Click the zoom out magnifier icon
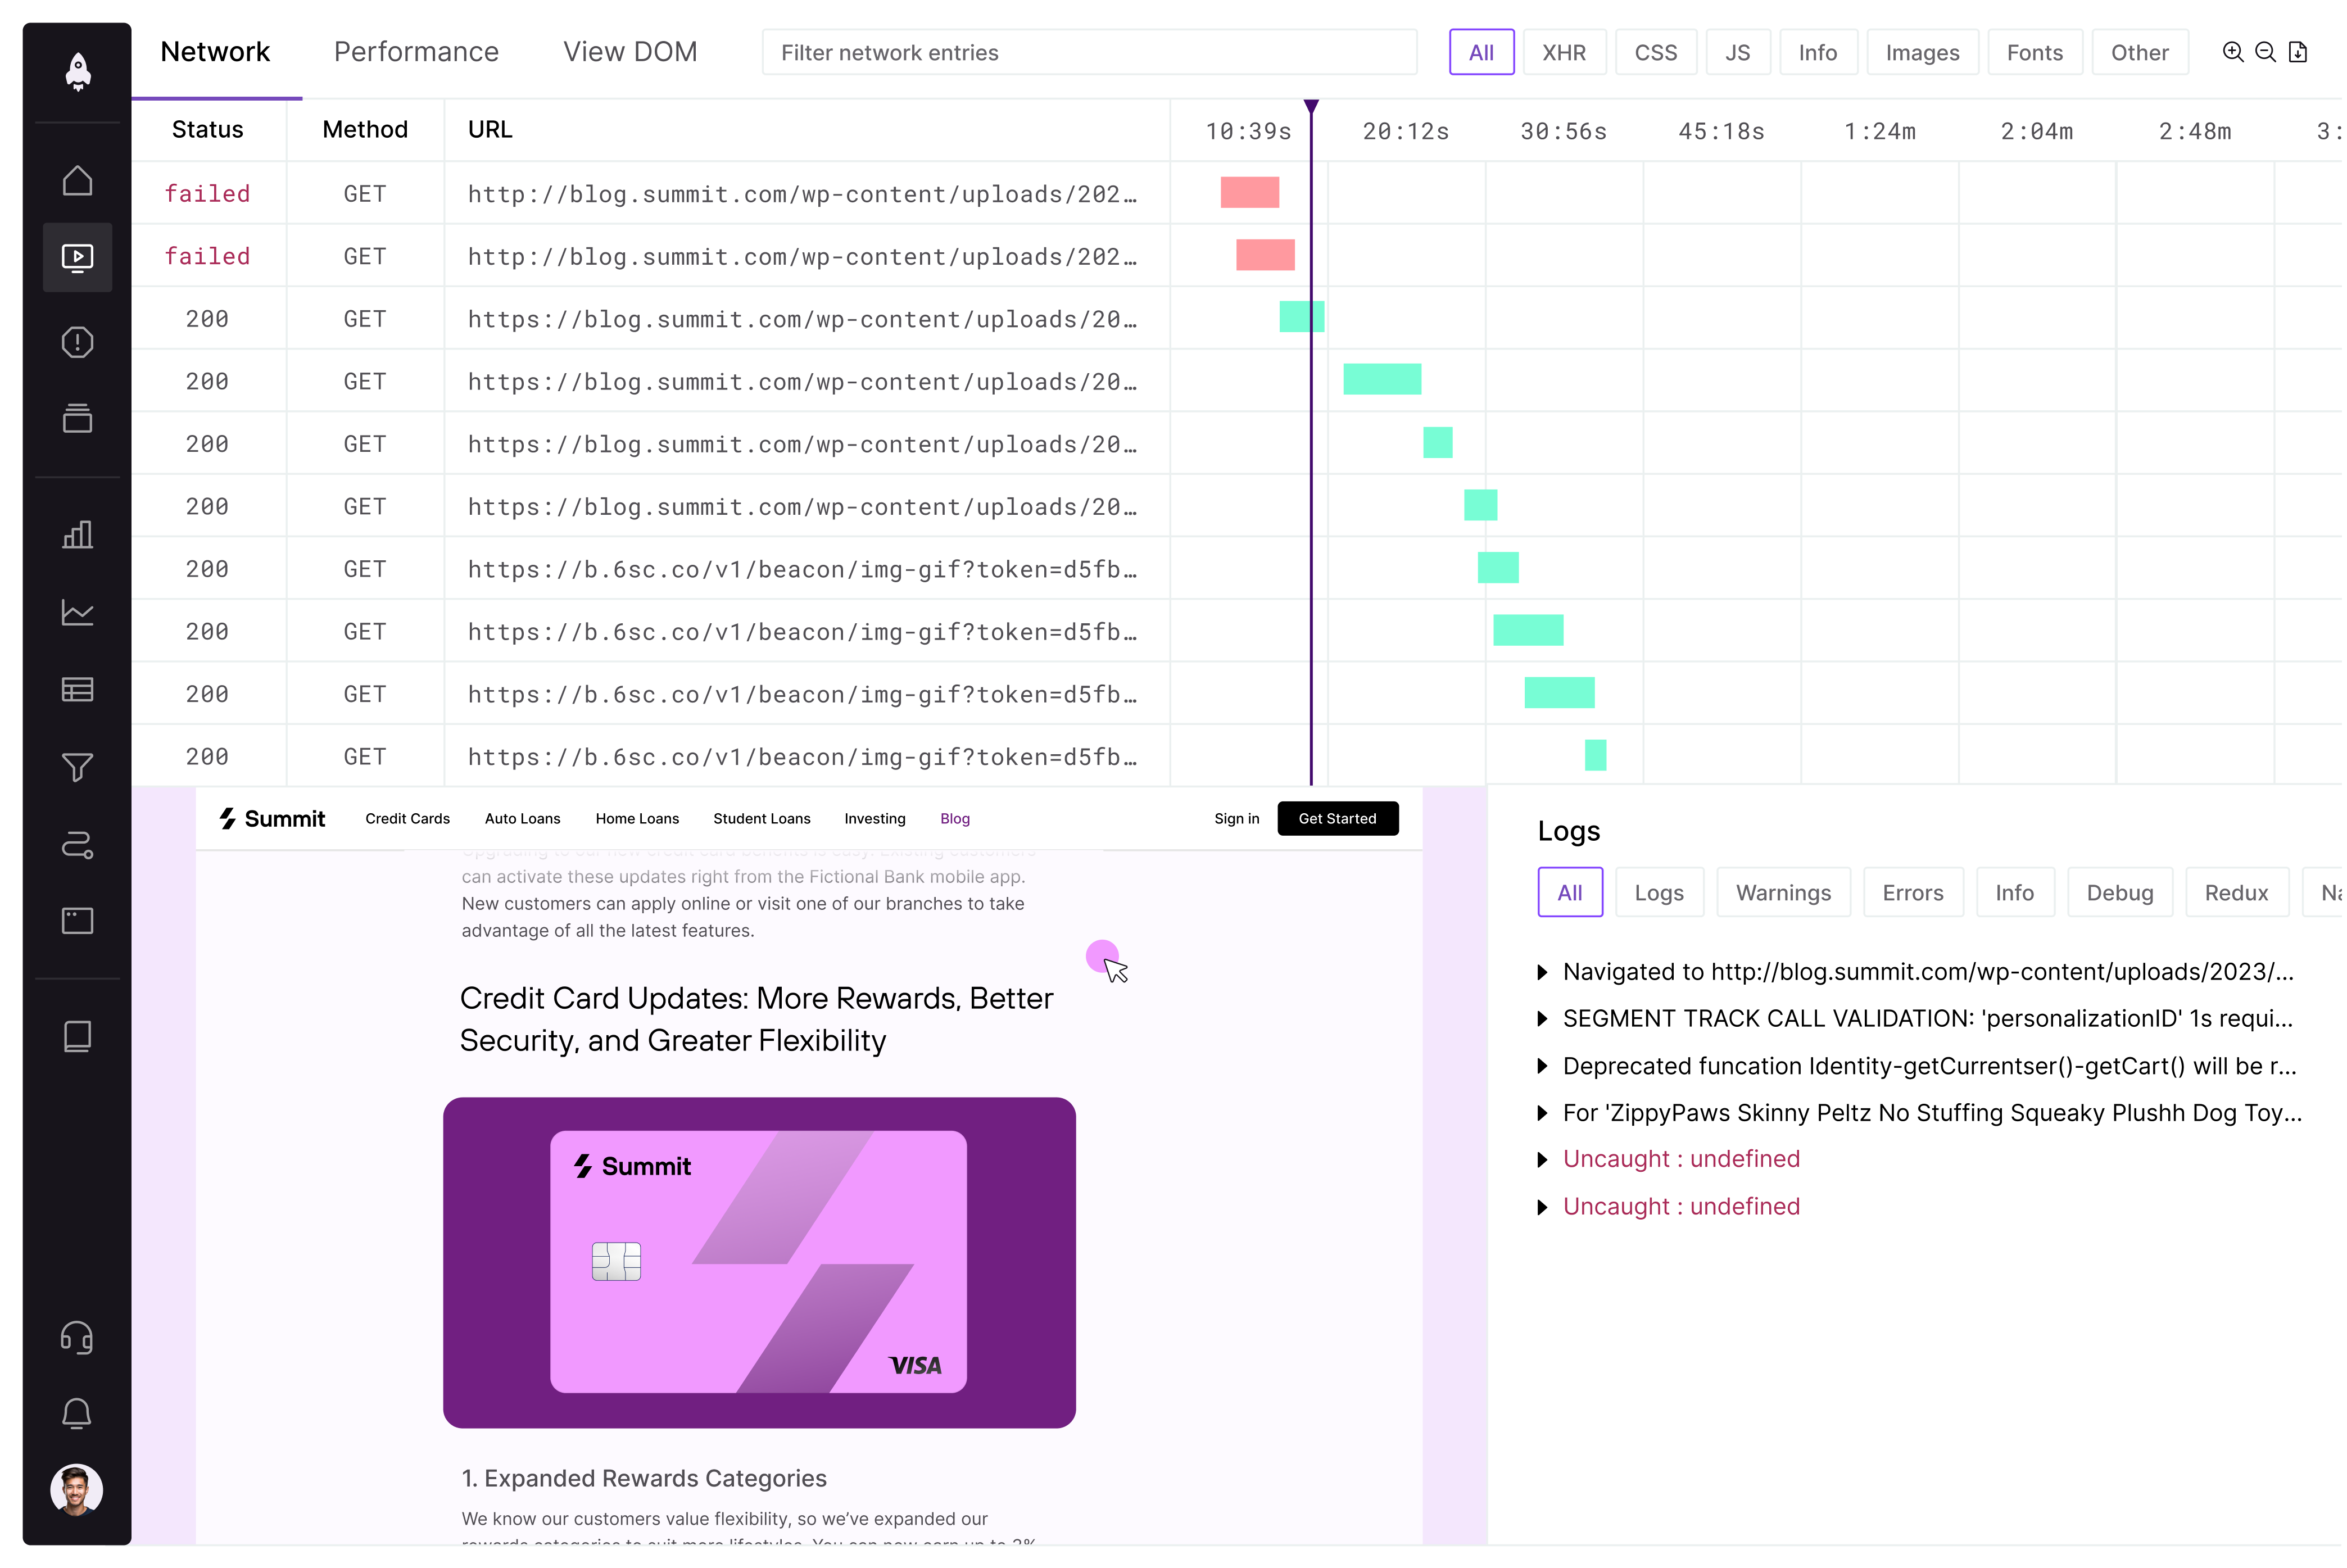 pyautogui.click(x=2265, y=52)
